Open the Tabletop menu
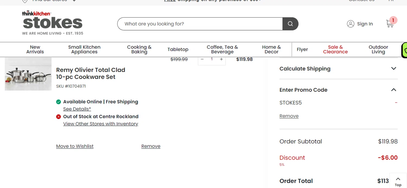 coord(178,49)
